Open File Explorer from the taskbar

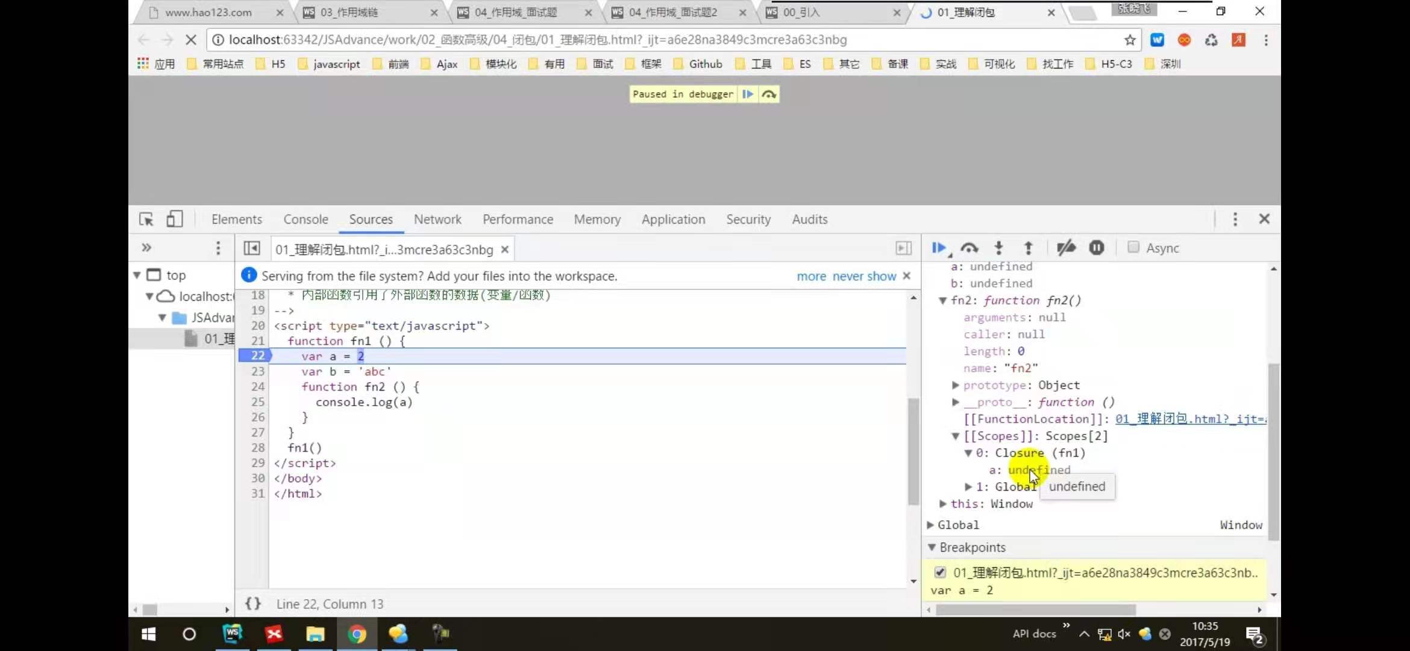pyautogui.click(x=315, y=634)
